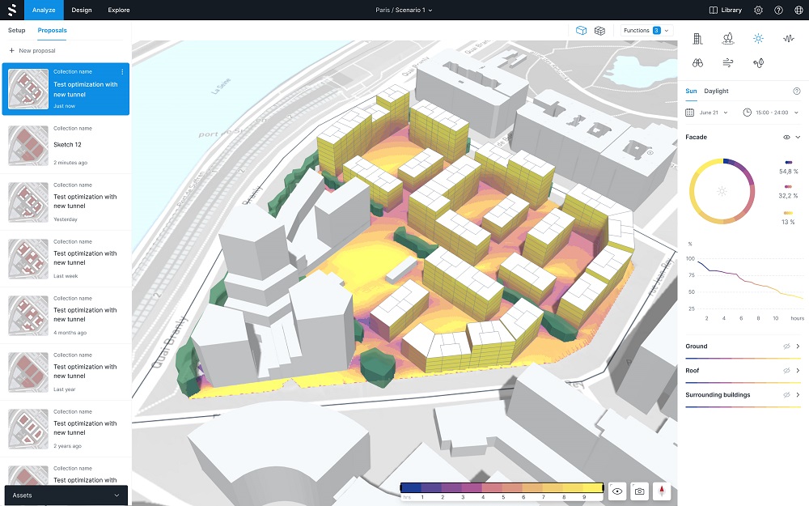Select the Sketch 12 proposal thumbnail

point(28,145)
